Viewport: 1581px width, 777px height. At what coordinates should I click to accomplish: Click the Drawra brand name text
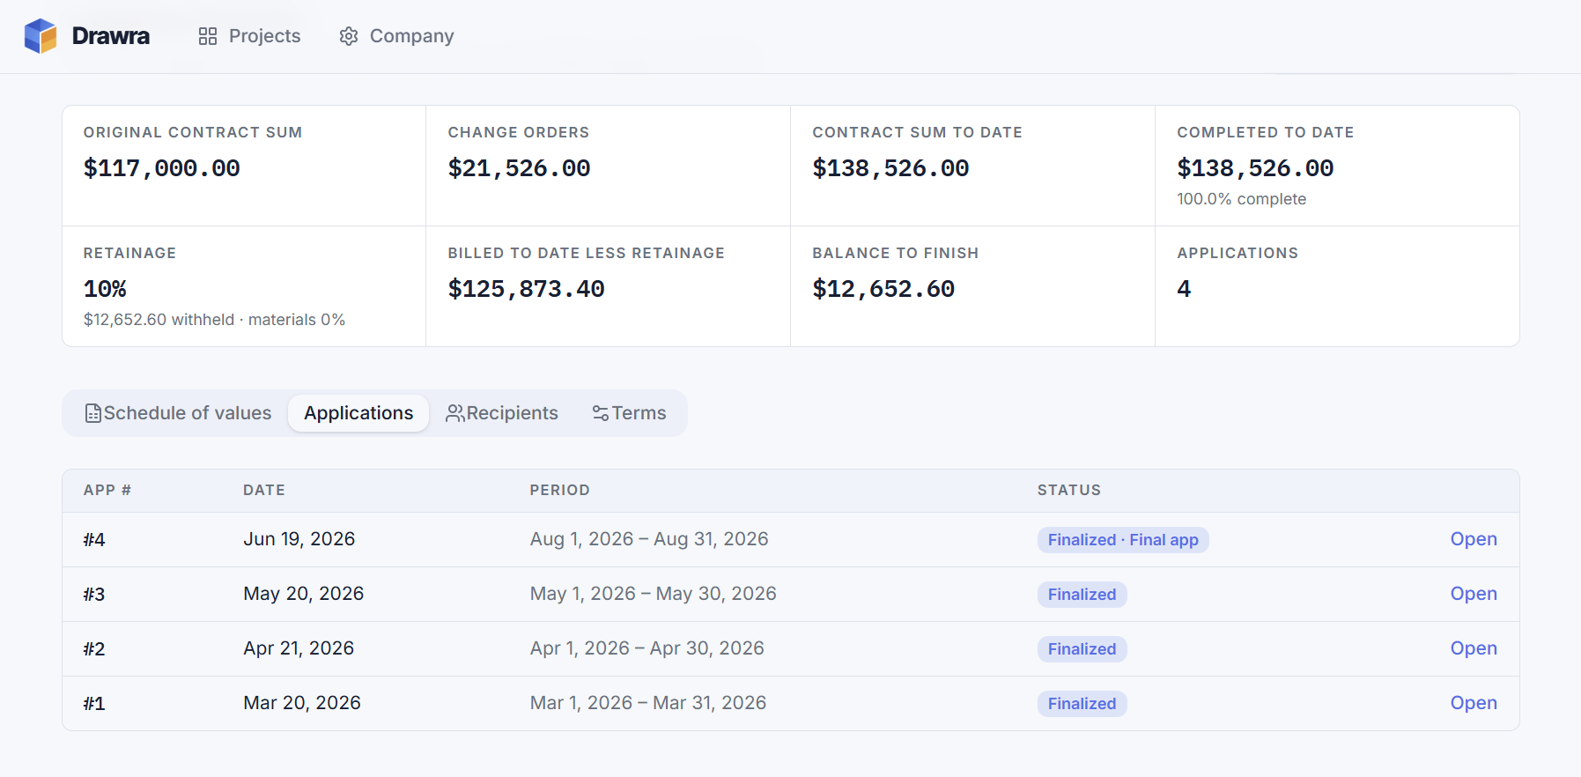111,36
